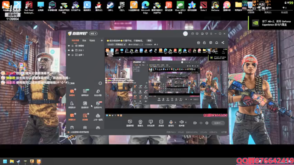Image resolution: width=294 pixels, height=165 pixels.
Task: Open the live settings gear
Action: pyautogui.click(x=207, y=123)
